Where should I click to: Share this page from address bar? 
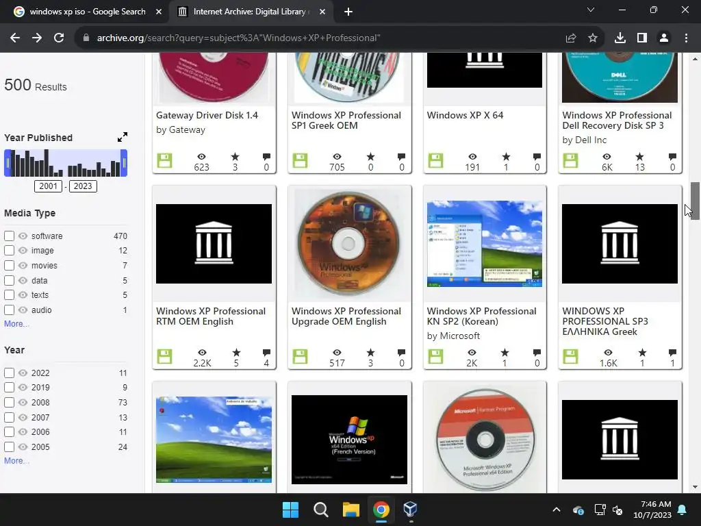click(x=570, y=38)
